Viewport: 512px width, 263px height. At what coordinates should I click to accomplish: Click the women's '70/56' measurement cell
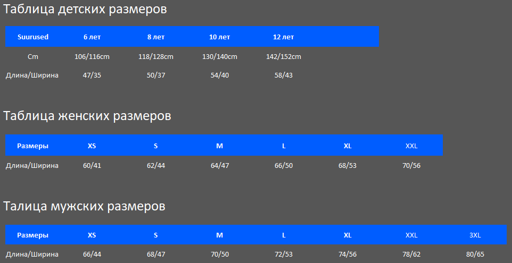(411, 166)
